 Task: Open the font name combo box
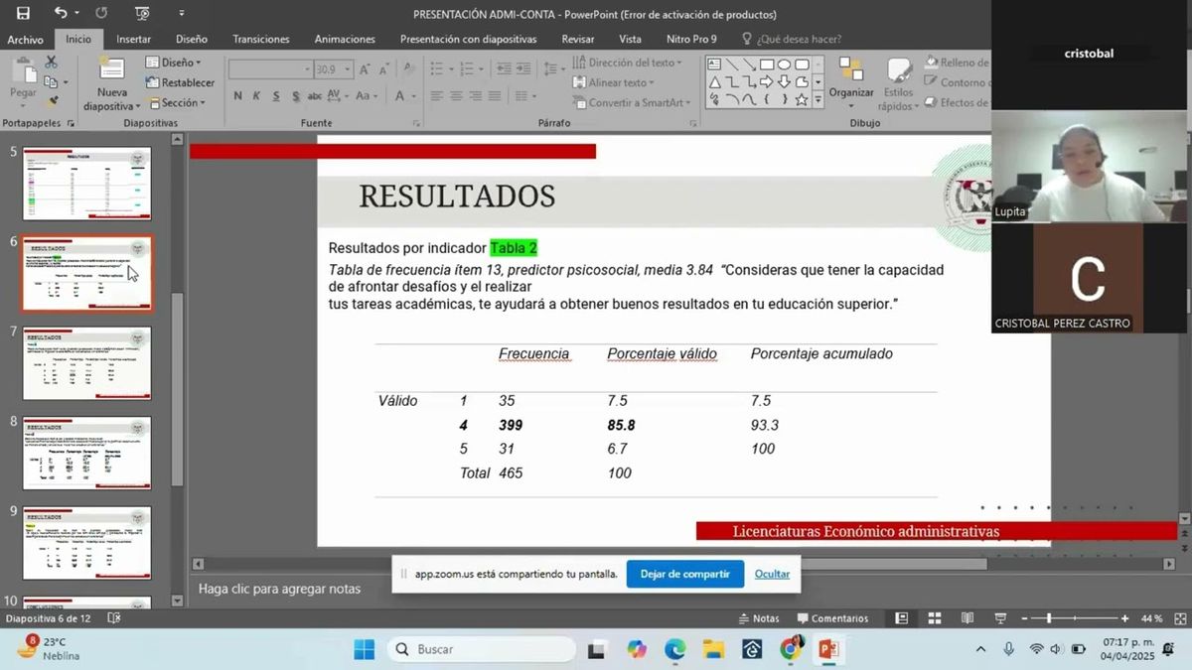[x=270, y=69]
